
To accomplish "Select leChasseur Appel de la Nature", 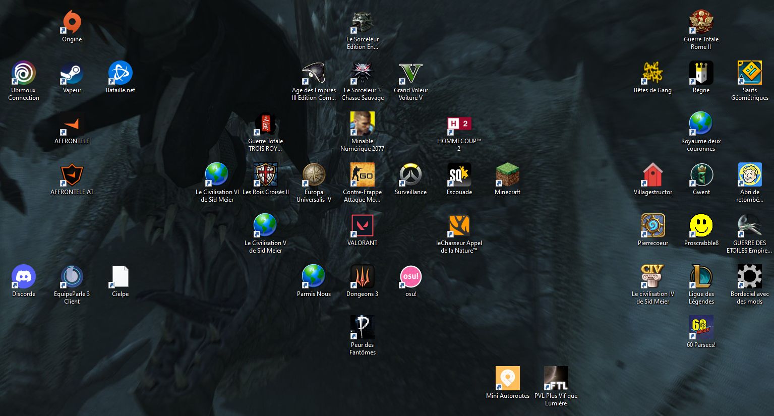I will [x=459, y=226].
